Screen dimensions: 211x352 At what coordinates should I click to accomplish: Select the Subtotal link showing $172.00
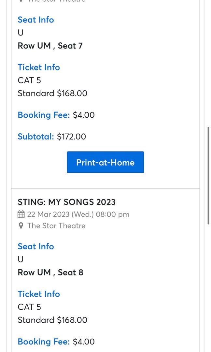(36, 137)
